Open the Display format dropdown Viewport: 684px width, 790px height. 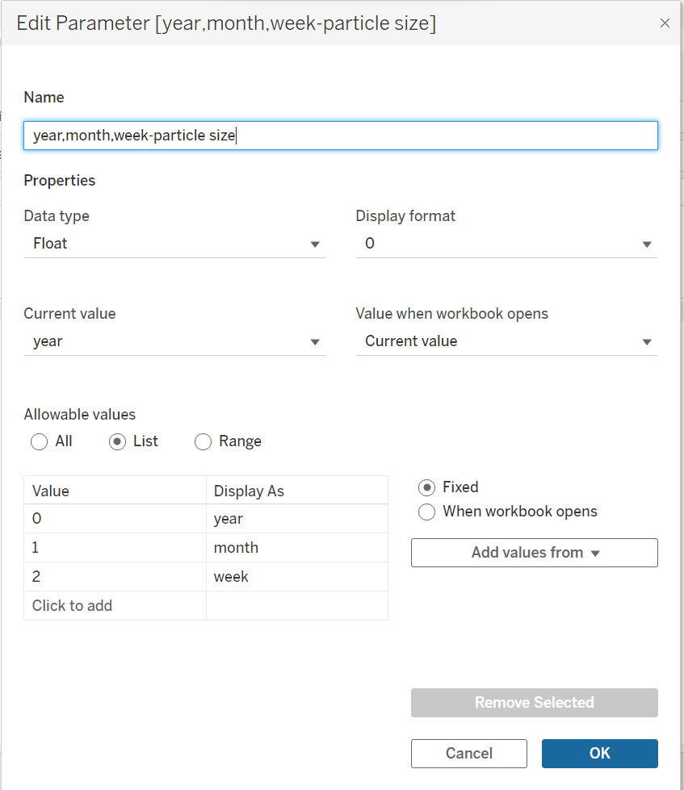[506, 243]
